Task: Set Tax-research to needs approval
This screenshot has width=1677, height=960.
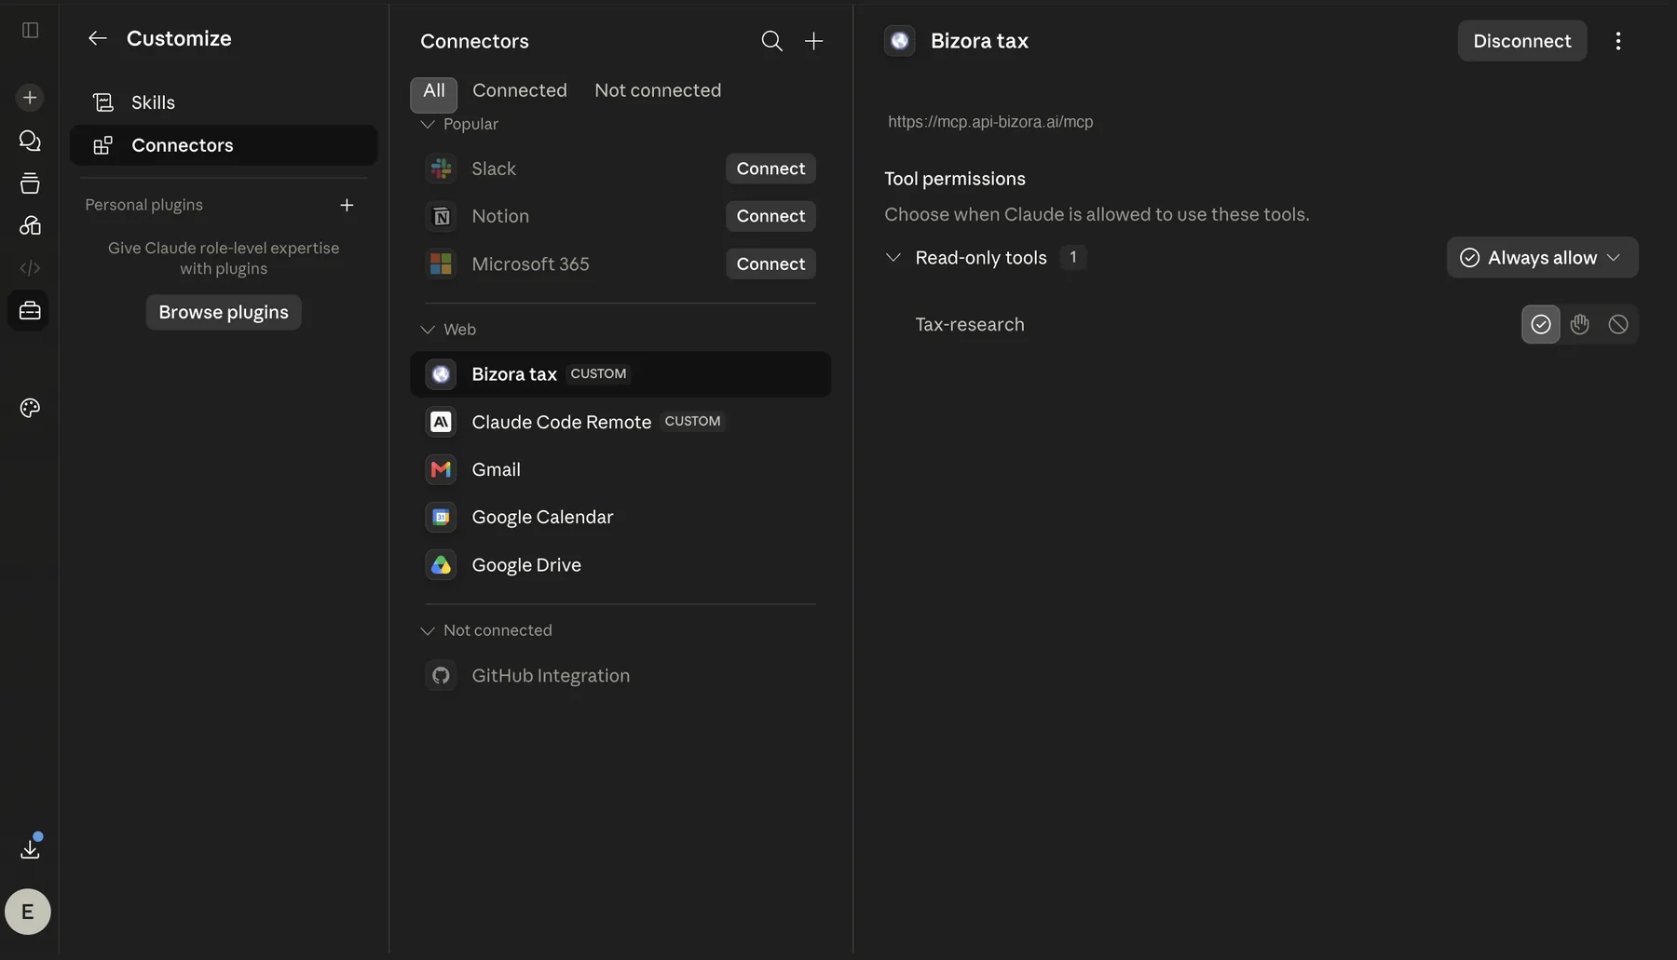Action: click(x=1580, y=324)
